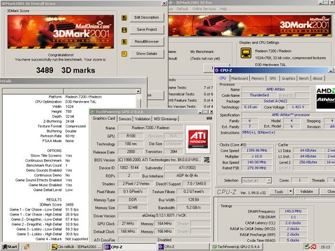Viewport: 335px width, 251px height.
Task: Open the Memory tab in CPU-Z
Action: click(x=258, y=79)
